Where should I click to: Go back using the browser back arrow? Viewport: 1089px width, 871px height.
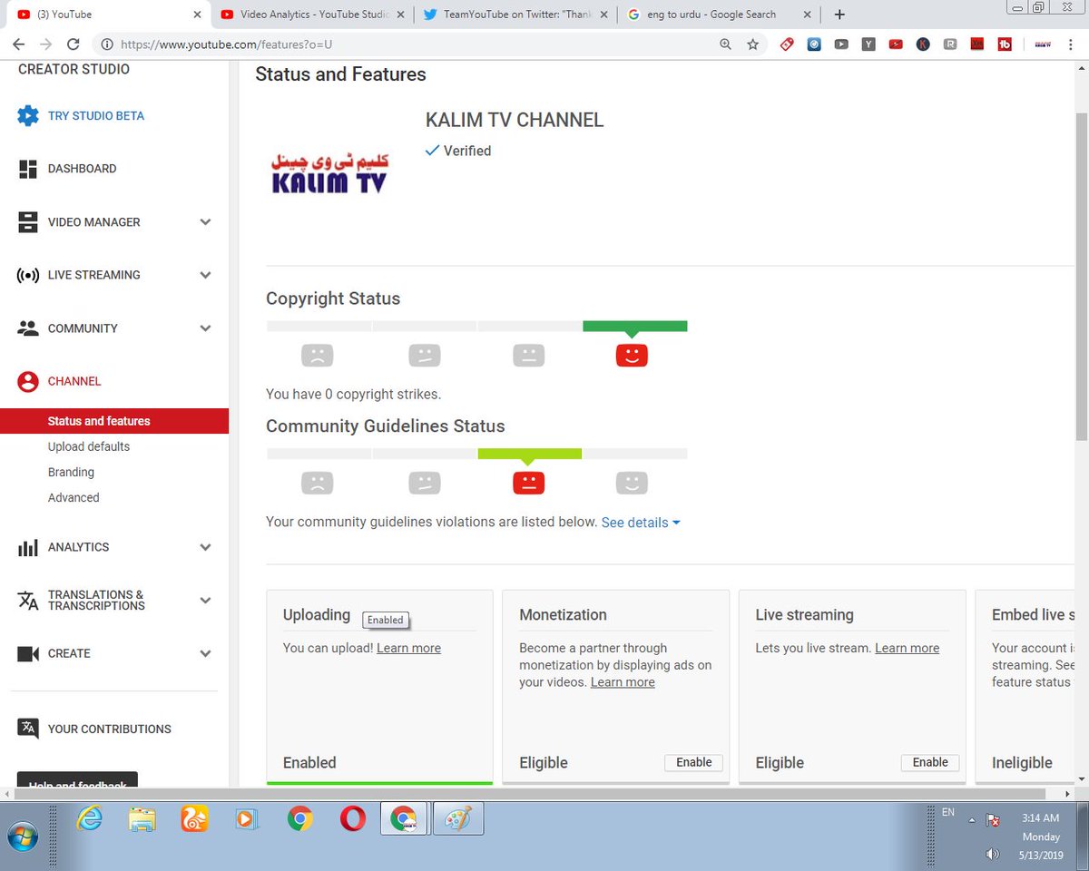coord(19,44)
